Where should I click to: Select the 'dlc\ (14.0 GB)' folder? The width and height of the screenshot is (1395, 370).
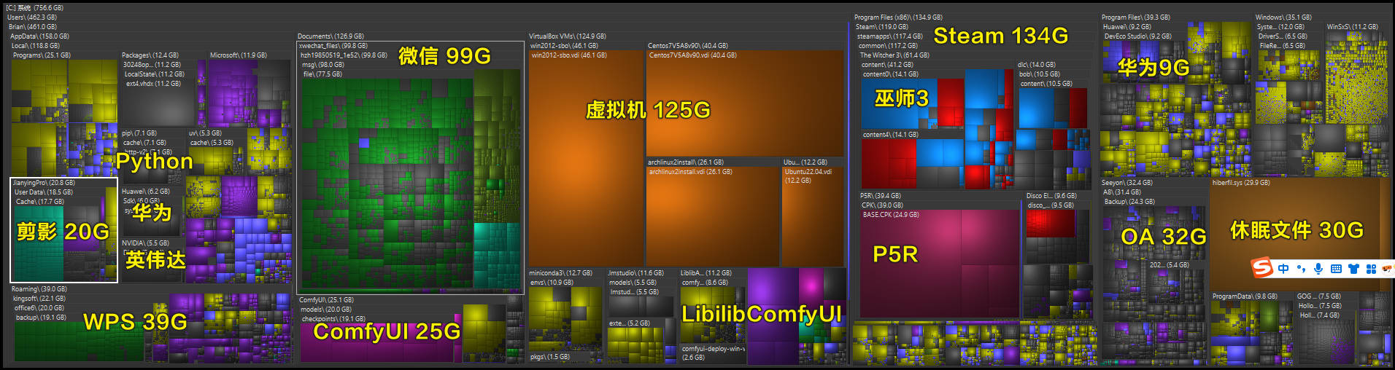1037,65
